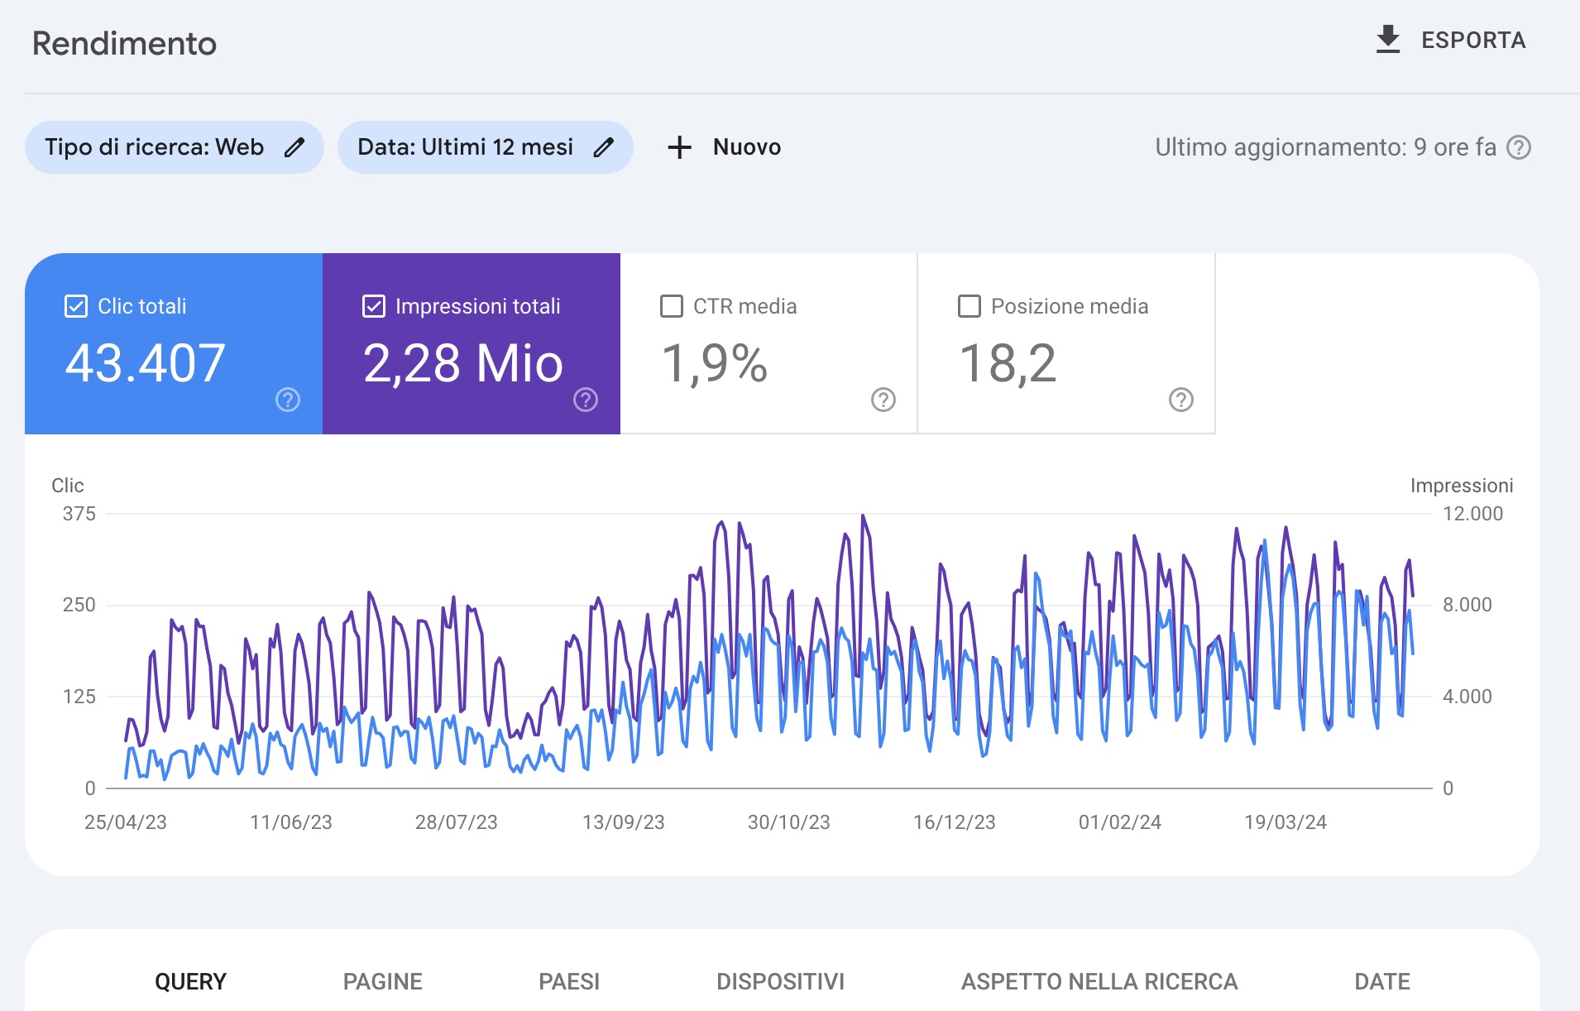Click the 28/07/23 date axis label
The width and height of the screenshot is (1580, 1011).
pyautogui.click(x=457, y=822)
